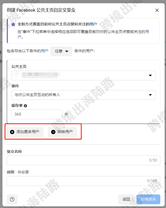Viewport: 166px width, 208px height.
Task: Click the purple star icon in banner
Action: (x=13, y=24)
